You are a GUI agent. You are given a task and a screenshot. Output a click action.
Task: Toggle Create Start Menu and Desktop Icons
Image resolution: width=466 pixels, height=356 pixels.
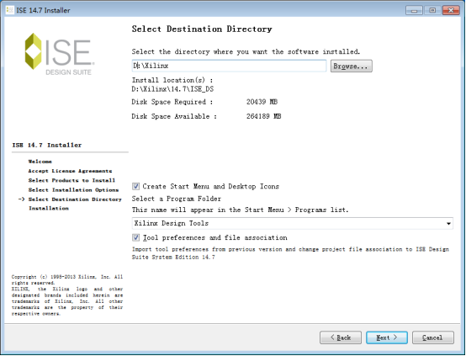[x=135, y=187]
